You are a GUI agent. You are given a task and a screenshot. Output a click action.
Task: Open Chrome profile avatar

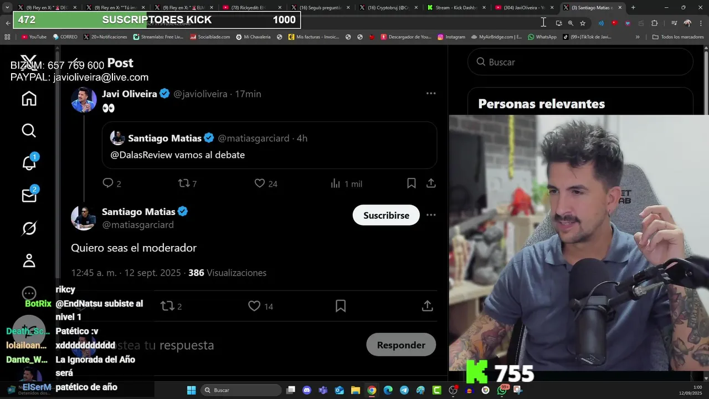(x=687, y=23)
